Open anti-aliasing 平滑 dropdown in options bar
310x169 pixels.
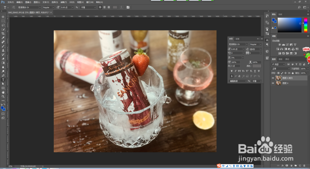click(88, 7)
